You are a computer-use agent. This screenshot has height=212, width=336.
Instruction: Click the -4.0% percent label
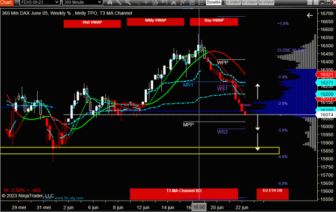click(x=282, y=157)
